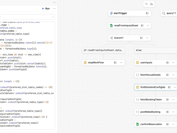Viewport: 177px width, 133px height.
Task: Open the fetchVenueDetails more options menu
Action: [x=173, y=75]
